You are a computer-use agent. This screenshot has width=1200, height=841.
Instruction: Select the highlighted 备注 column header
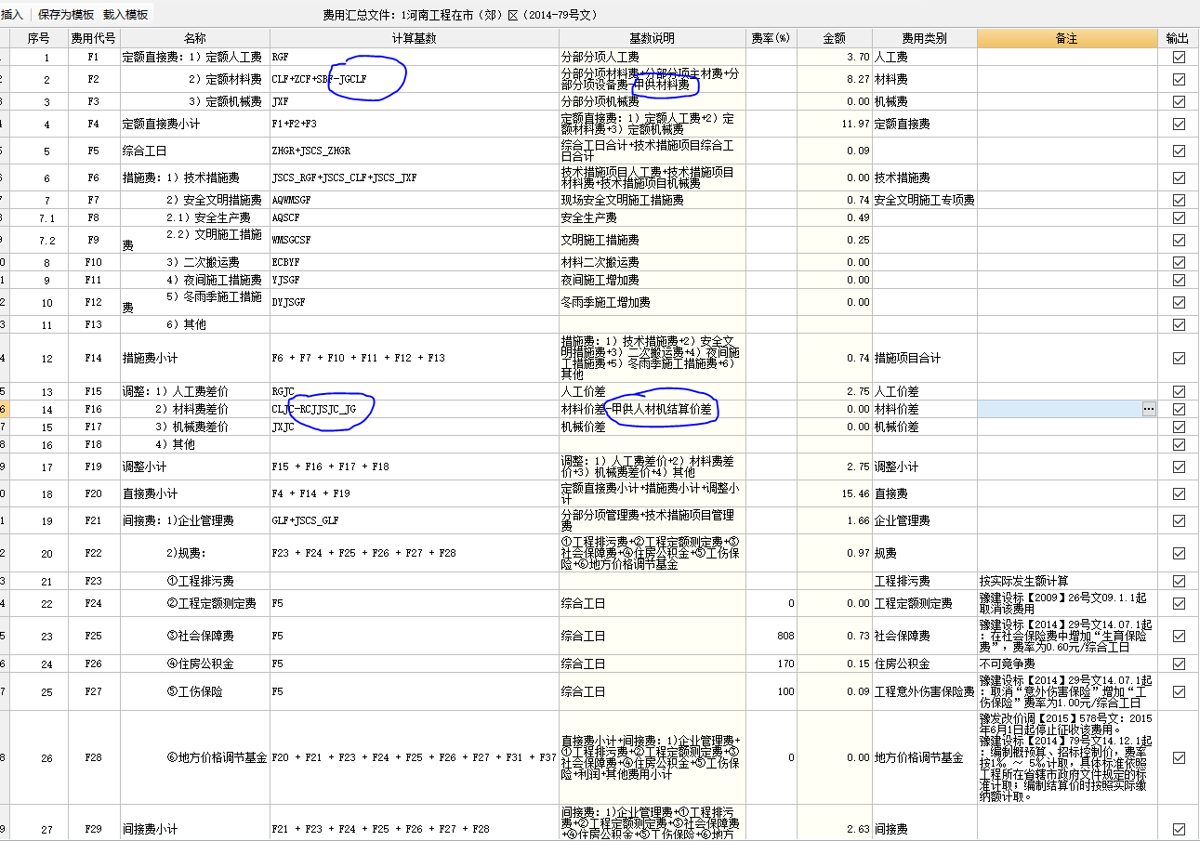click(x=1066, y=38)
